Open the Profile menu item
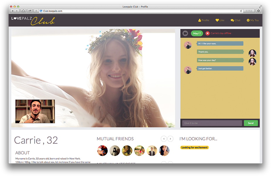 click(x=204, y=20)
